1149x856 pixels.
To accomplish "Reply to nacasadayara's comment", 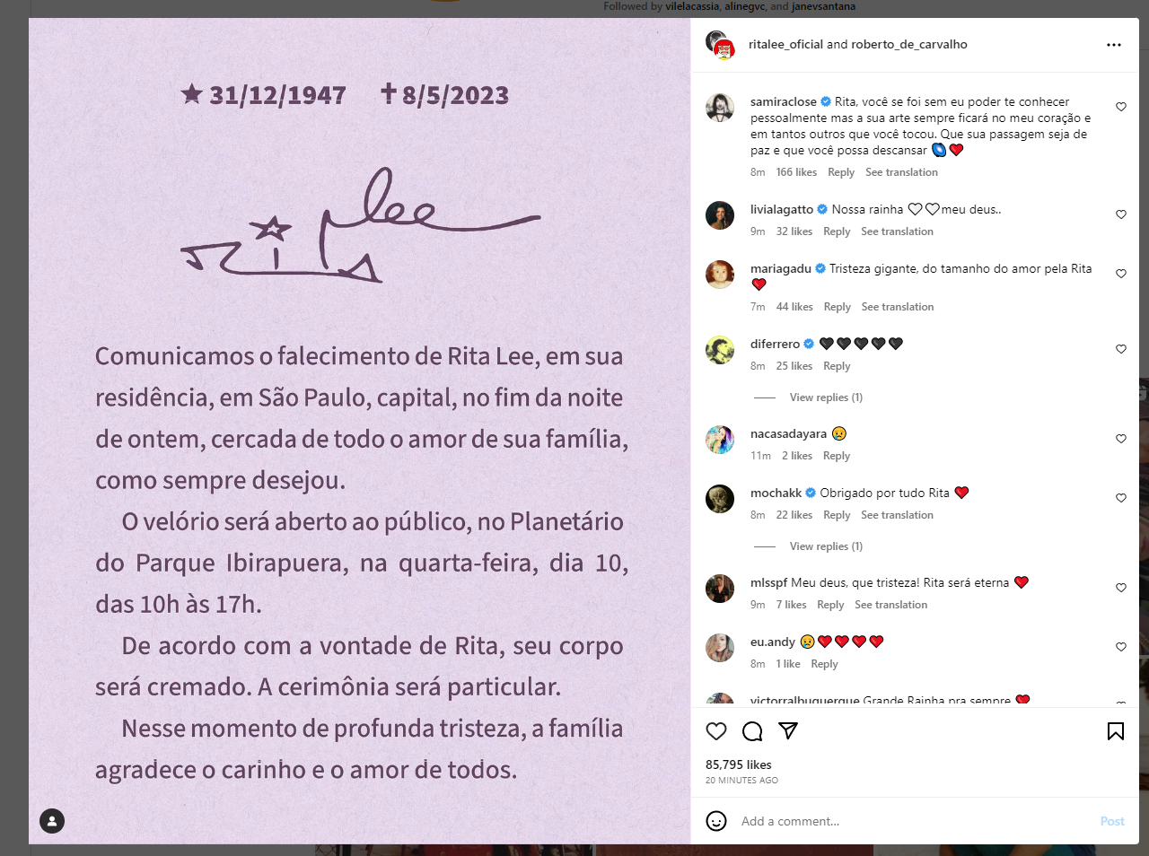I will pyautogui.click(x=837, y=456).
